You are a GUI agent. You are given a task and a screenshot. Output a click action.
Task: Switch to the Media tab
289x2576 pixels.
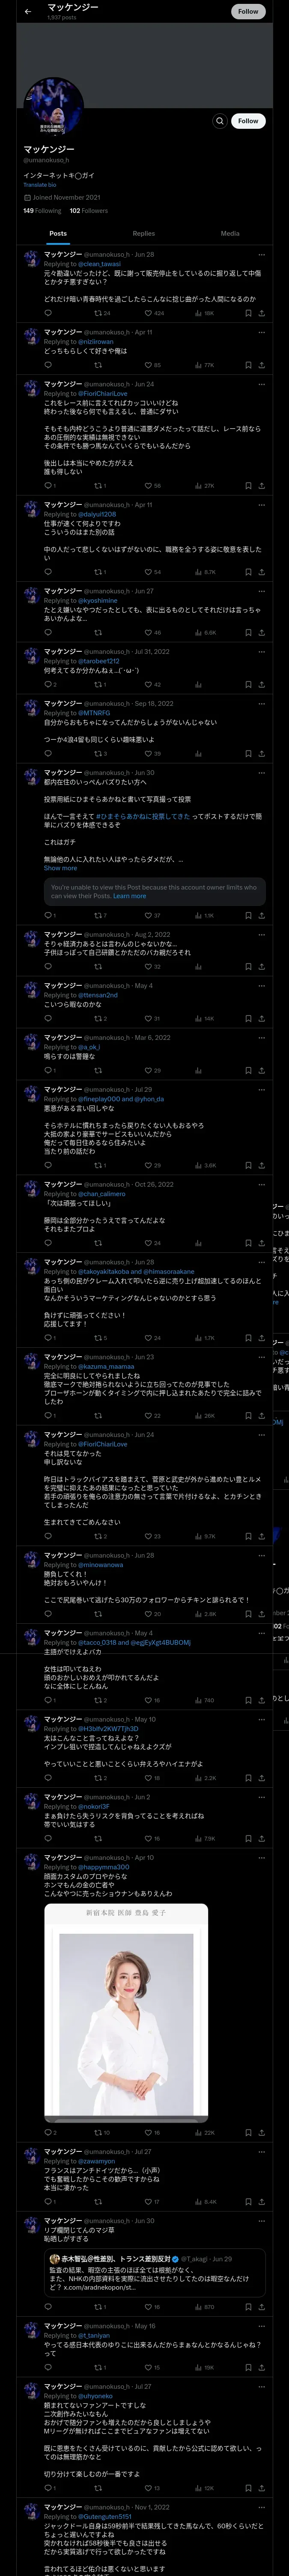tap(229, 233)
